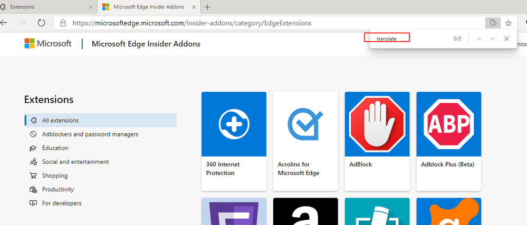This screenshot has width=527, height=225.
Task: Open the Microsoft Edge Insider Addons heading link
Action: click(146, 44)
